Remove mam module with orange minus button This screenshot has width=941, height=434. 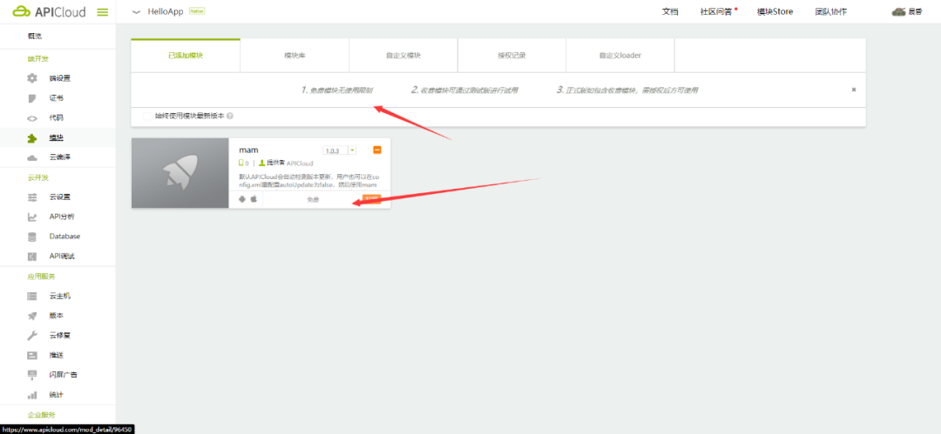(377, 150)
